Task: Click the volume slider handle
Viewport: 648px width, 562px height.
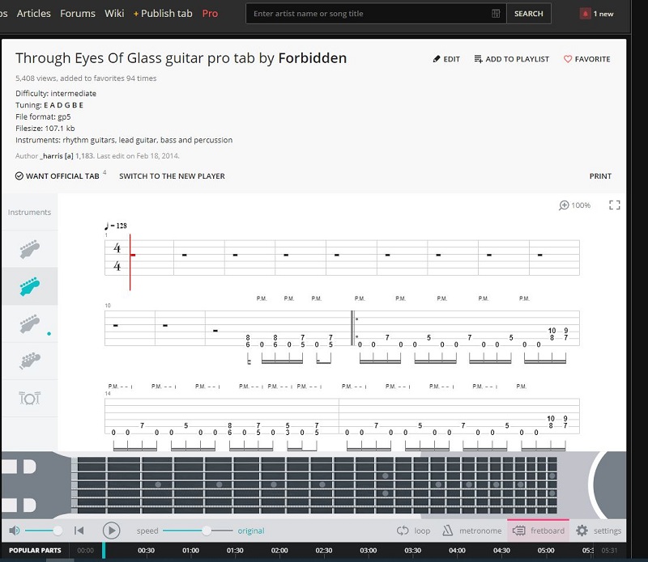Action: (x=58, y=530)
